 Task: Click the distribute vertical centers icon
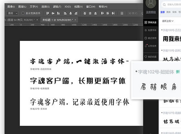tap(90, 13)
